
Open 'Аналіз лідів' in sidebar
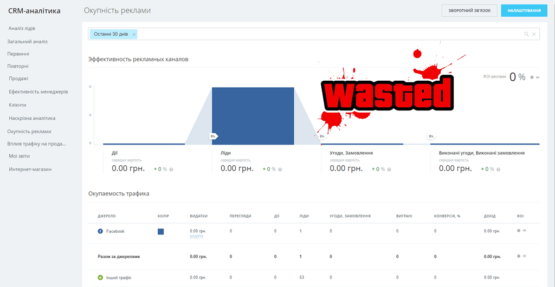point(22,28)
